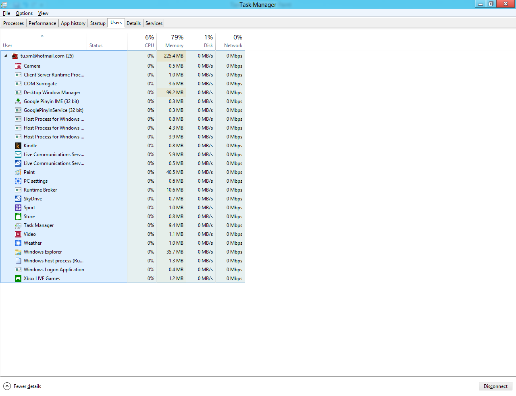Click the Camera app icon
This screenshot has width=516, height=396.
pos(18,66)
